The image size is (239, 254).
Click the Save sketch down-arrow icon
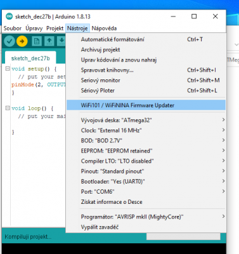[x=61, y=41]
